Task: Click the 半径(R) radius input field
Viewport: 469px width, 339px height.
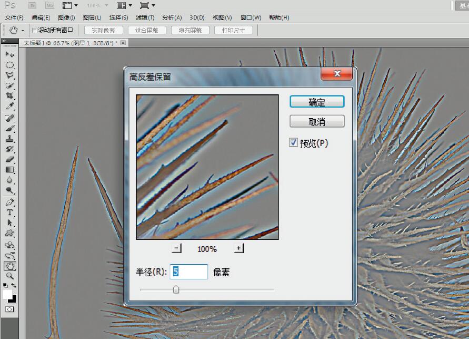Action: [x=189, y=272]
